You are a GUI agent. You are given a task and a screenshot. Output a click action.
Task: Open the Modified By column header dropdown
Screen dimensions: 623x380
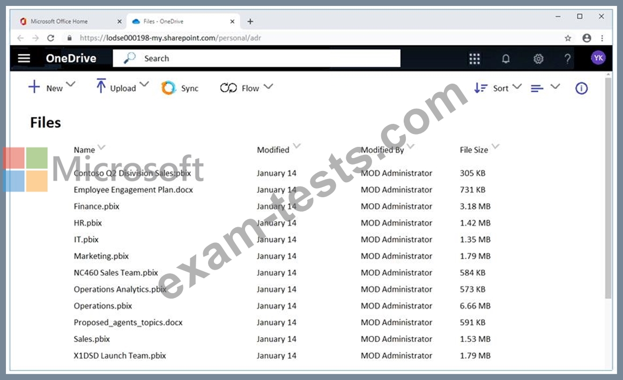point(411,146)
